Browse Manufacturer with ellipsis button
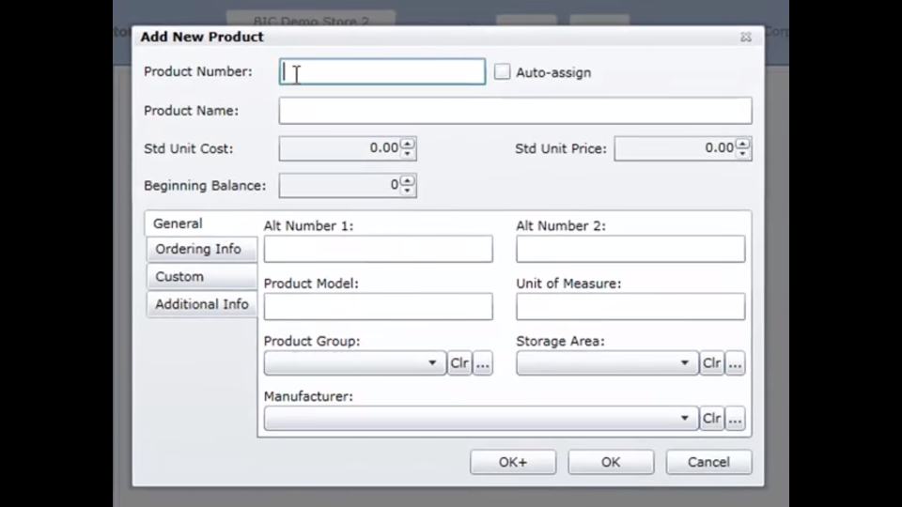 735,419
